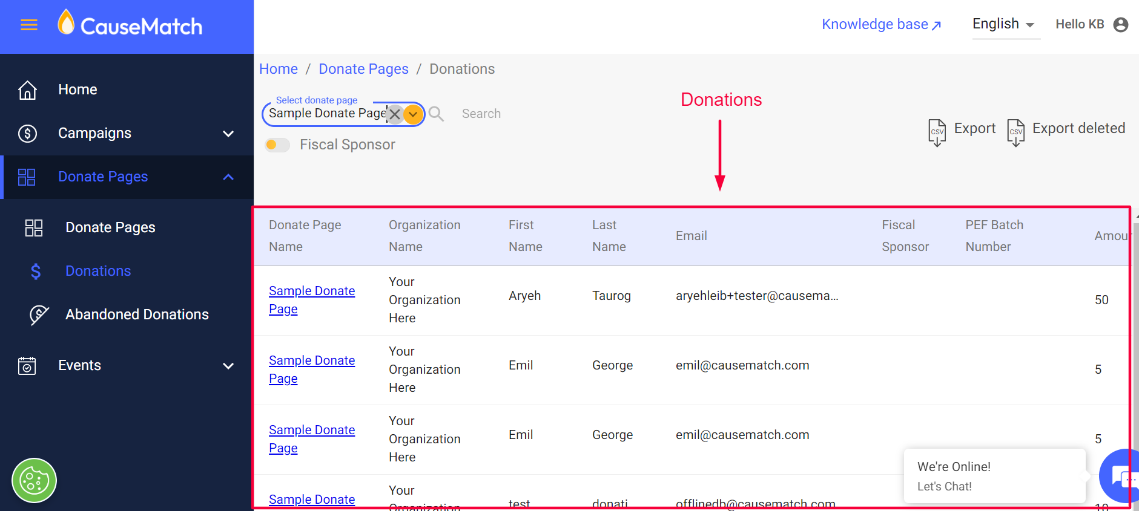Viewport: 1139px width, 511px height.
Task: Click the Home house icon in sidebar
Action: point(27,90)
